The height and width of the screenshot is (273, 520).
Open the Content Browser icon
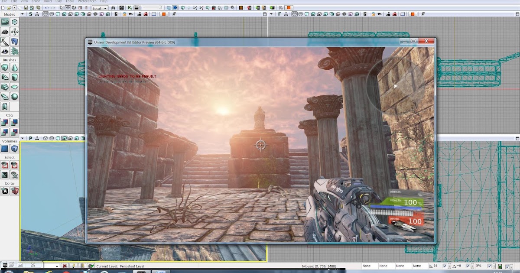121,8
